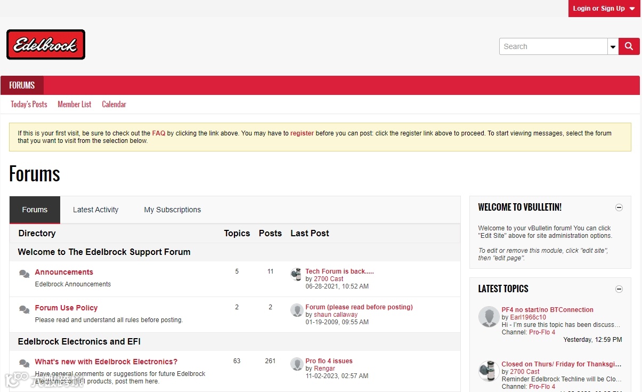The image size is (642, 392).
Task: Click avatar beside 'Tech Forum is back' post
Action: tap(297, 275)
